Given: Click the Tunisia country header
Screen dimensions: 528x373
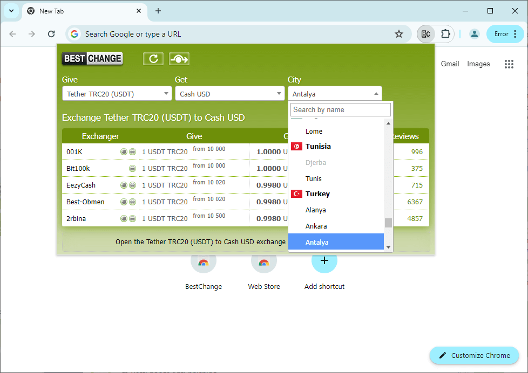Looking at the screenshot, I should coord(318,146).
